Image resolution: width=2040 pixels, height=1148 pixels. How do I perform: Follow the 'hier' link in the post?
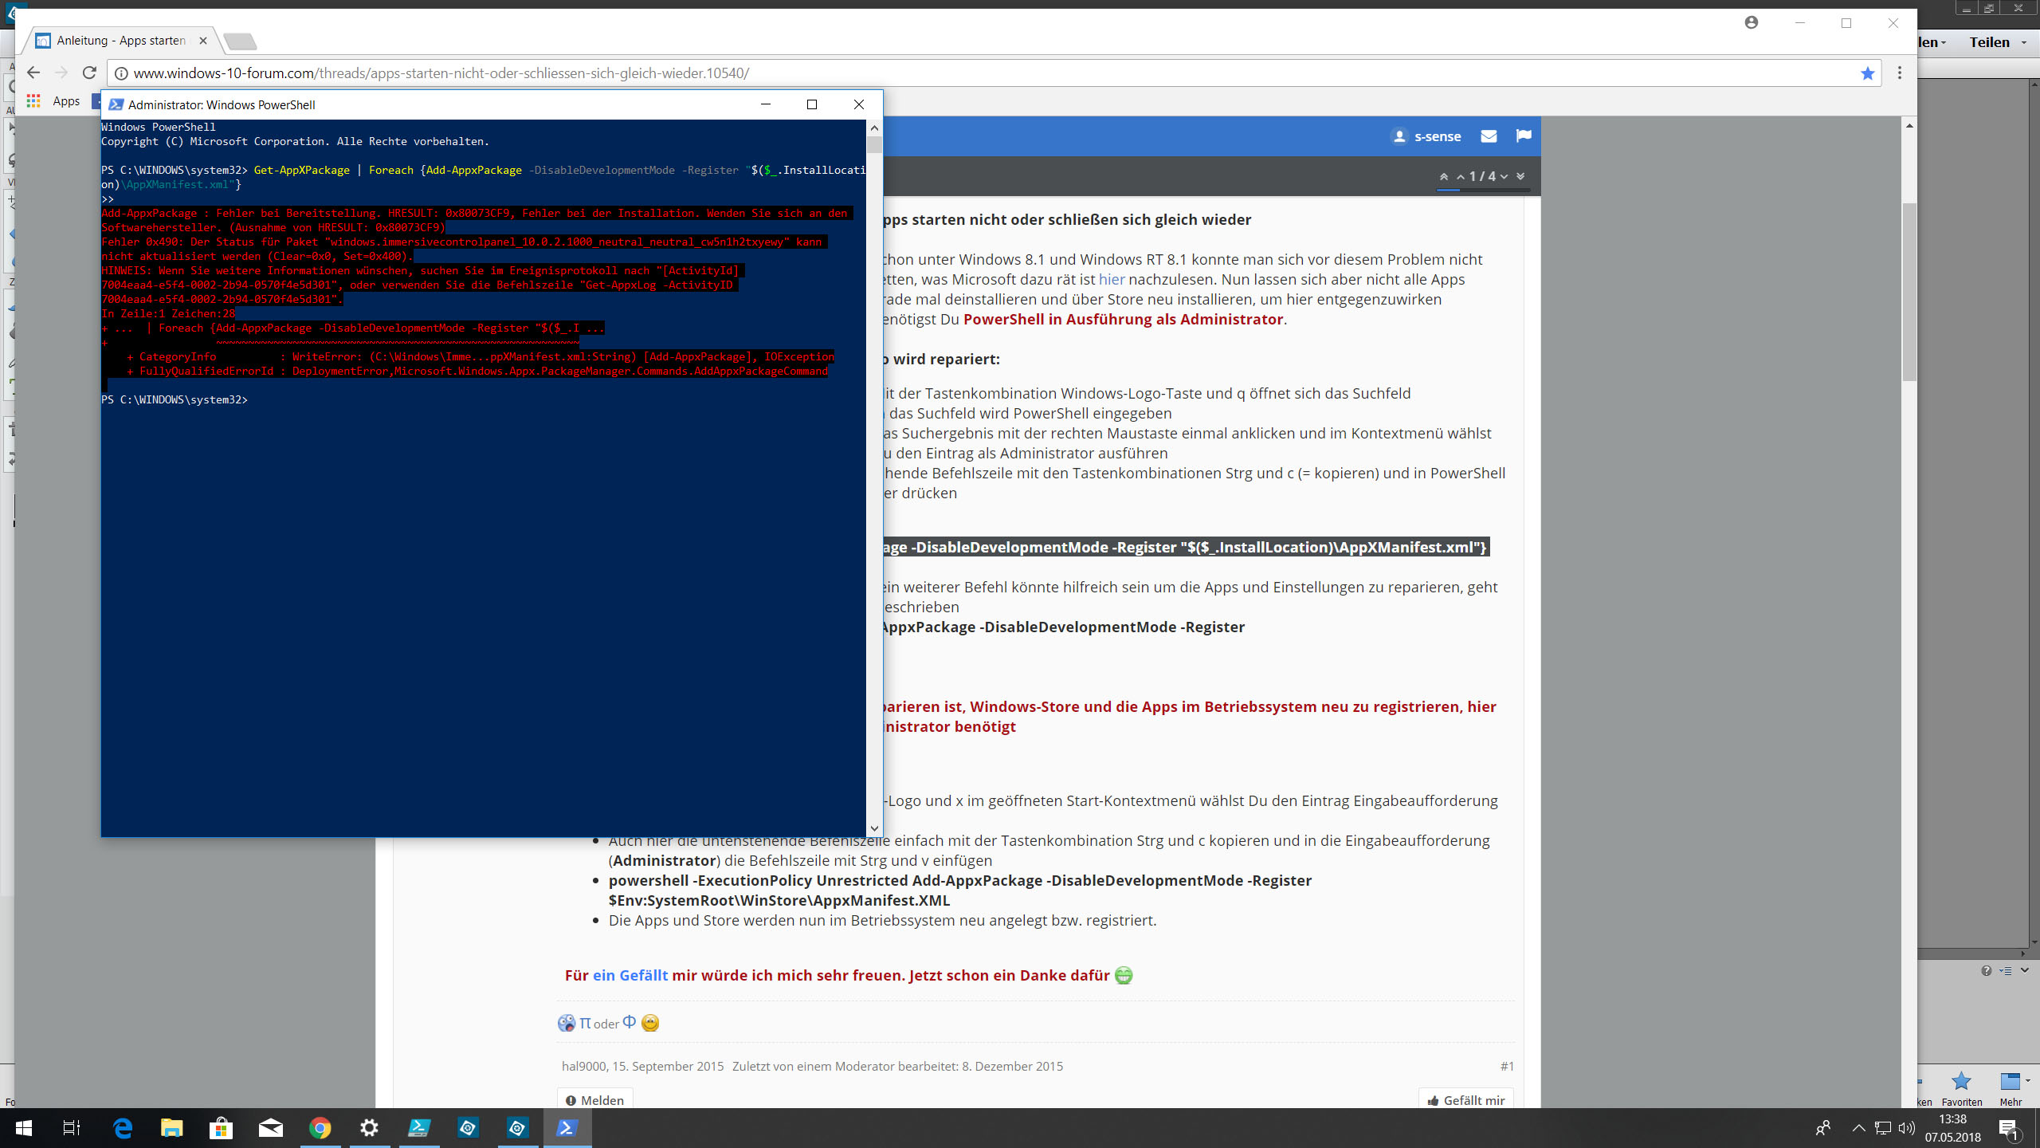1112,279
